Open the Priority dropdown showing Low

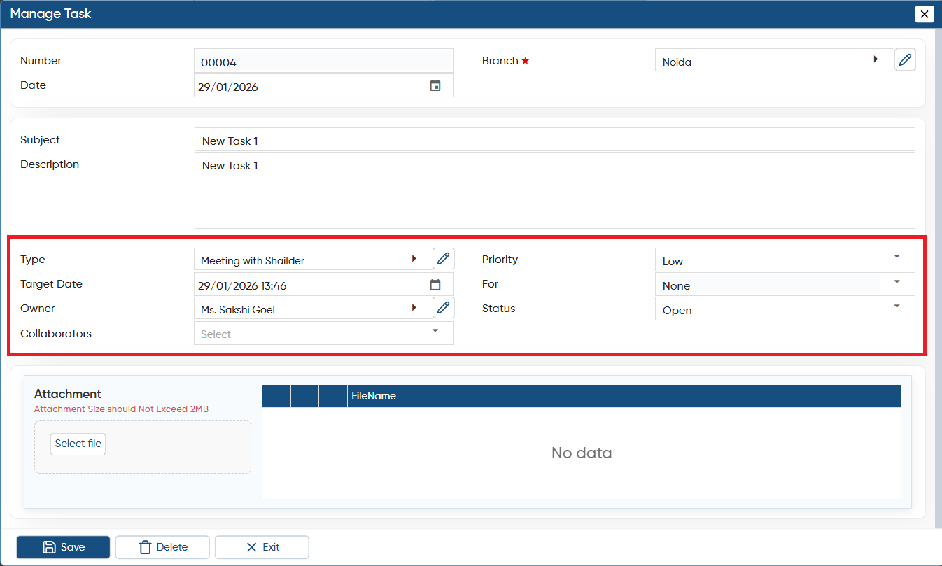[785, 260]
